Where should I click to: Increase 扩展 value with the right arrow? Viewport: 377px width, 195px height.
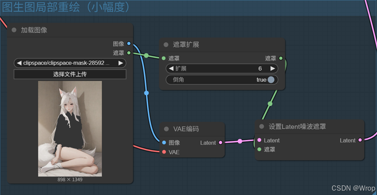(273, 68)
